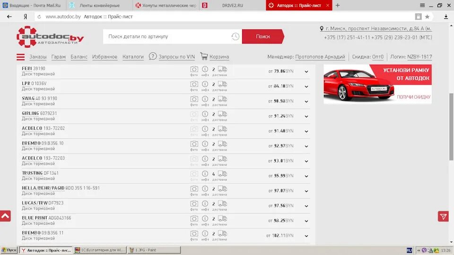
Task: Expand offers for LUCAS/TRW DF7923
Action: pyautogui.click(x=306, y=206)
